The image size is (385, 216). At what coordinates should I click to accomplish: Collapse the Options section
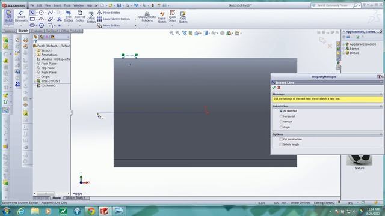[x=381, y=134]
